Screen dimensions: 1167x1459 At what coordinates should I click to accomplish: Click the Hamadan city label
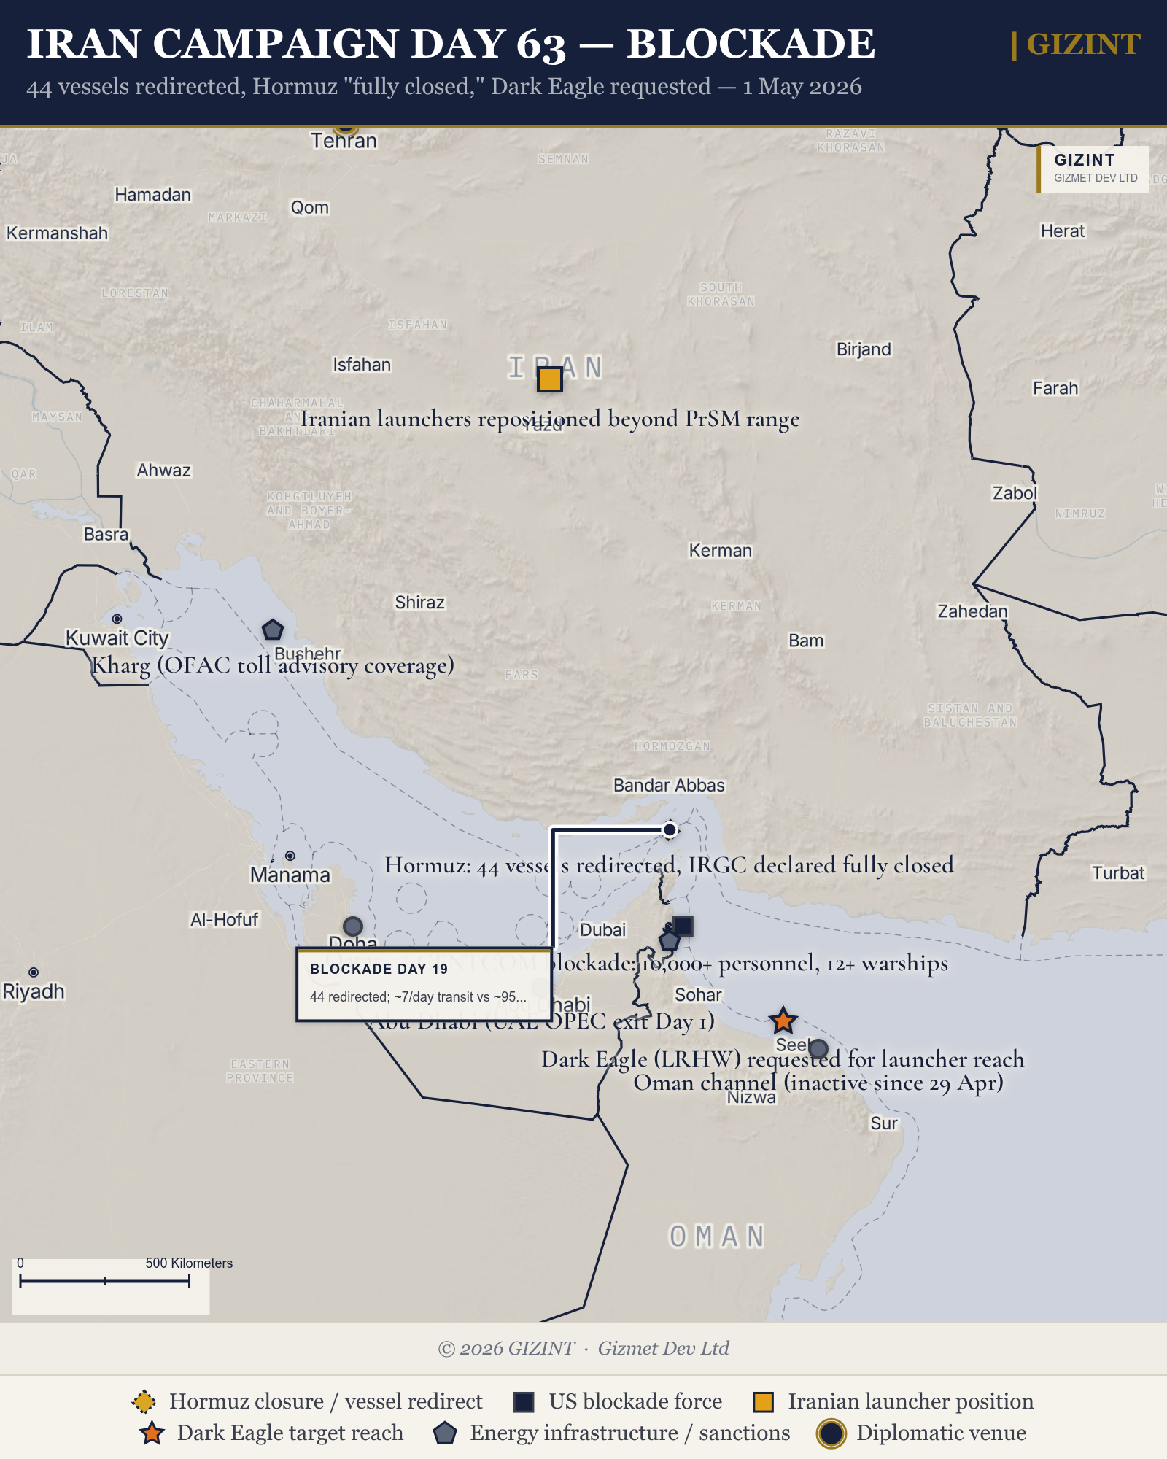[x=153, y=195]
